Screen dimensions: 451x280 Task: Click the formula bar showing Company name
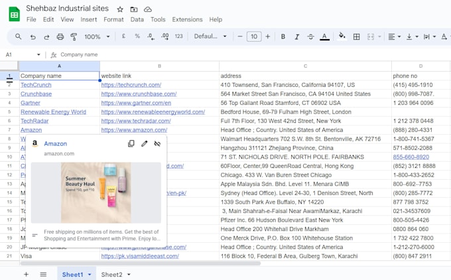click(253, 54)
